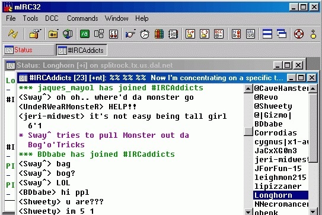
Task: Click the #IRCAddicts window title bar icon
Action: 23,78
